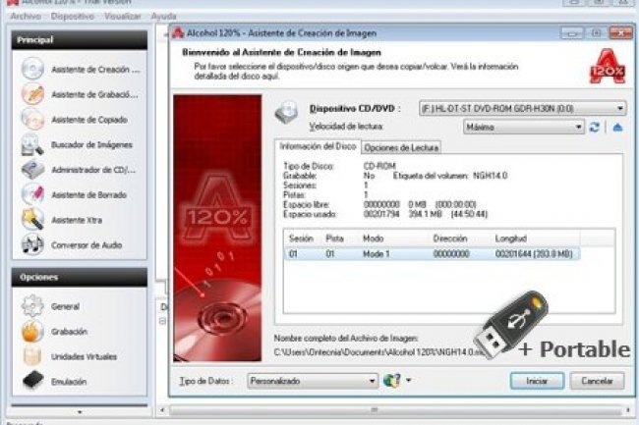
Task: Click the Asistente Xtra label
Action: point(77,220)
